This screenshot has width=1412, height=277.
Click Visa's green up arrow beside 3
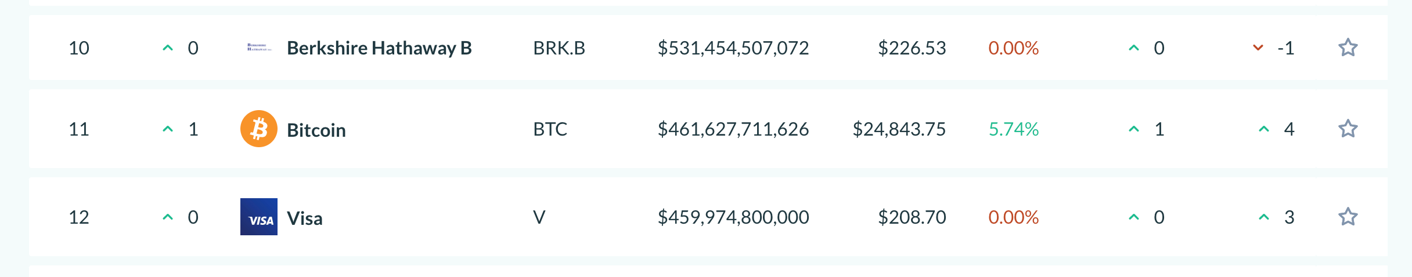1264,217
